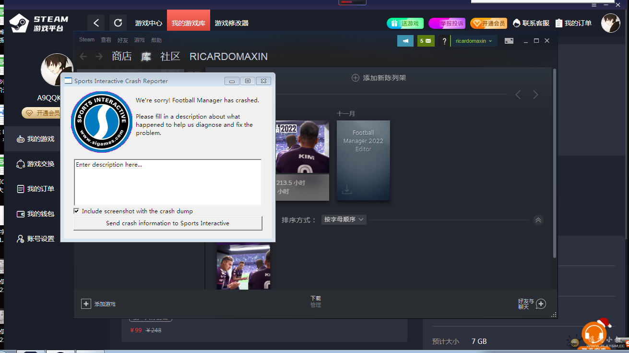Contact support via 联系客服
The width and height of the screenshot is (629, 353).
click(x=531, y=23)
